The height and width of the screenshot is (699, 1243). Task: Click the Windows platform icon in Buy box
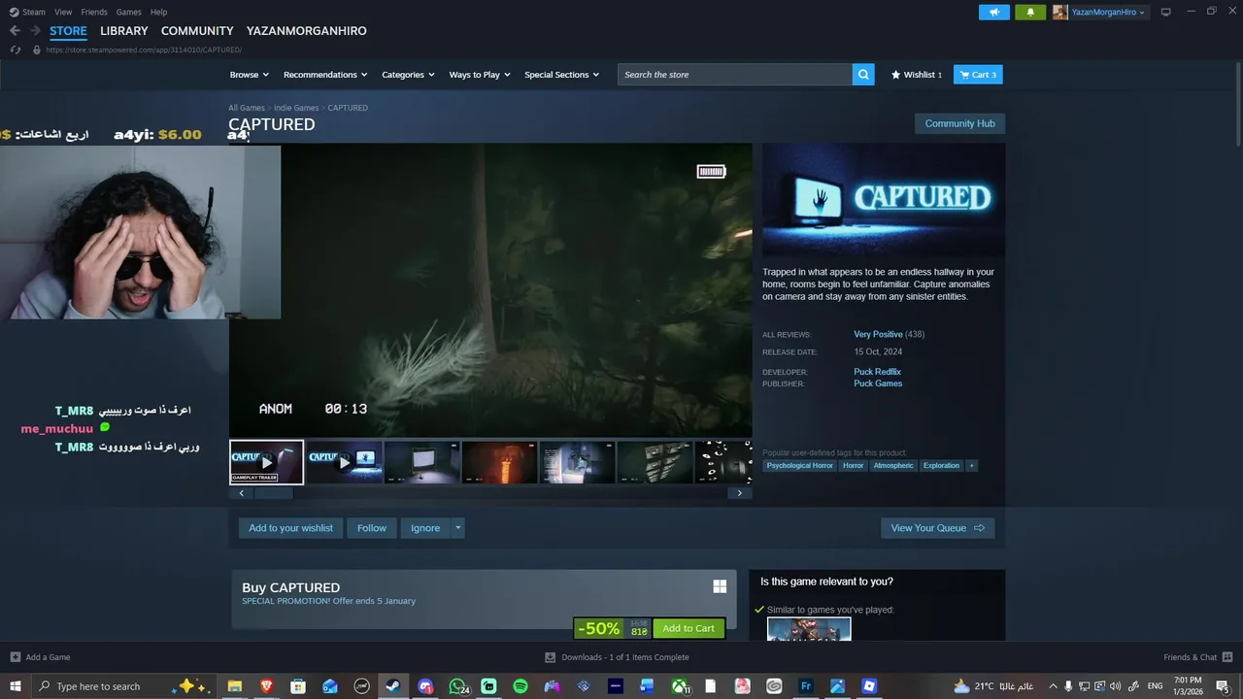pos(720,586)
